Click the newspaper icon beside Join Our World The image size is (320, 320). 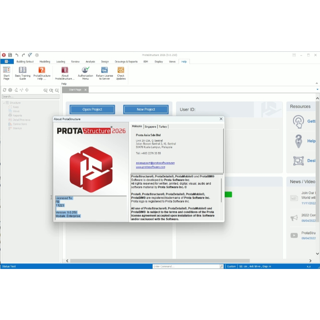(x=294, y=198)
